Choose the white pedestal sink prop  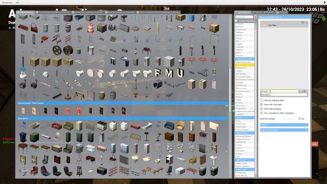pyautogui.click(x=214, y=159)
